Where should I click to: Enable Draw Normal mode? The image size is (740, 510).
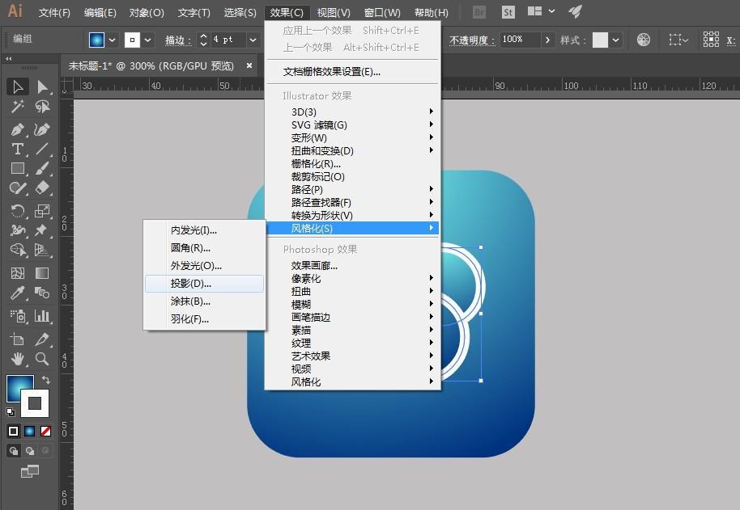[x=14, y=451]
